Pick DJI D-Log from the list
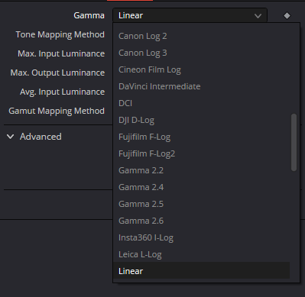 coord(201,120)
